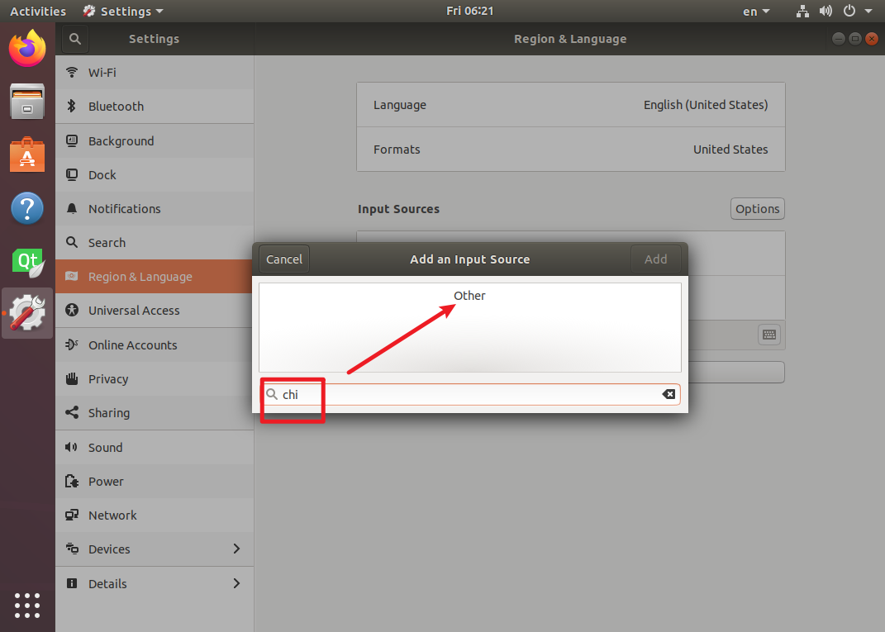
Task: Open the Help dock icon
Action: tap(27, 207)
